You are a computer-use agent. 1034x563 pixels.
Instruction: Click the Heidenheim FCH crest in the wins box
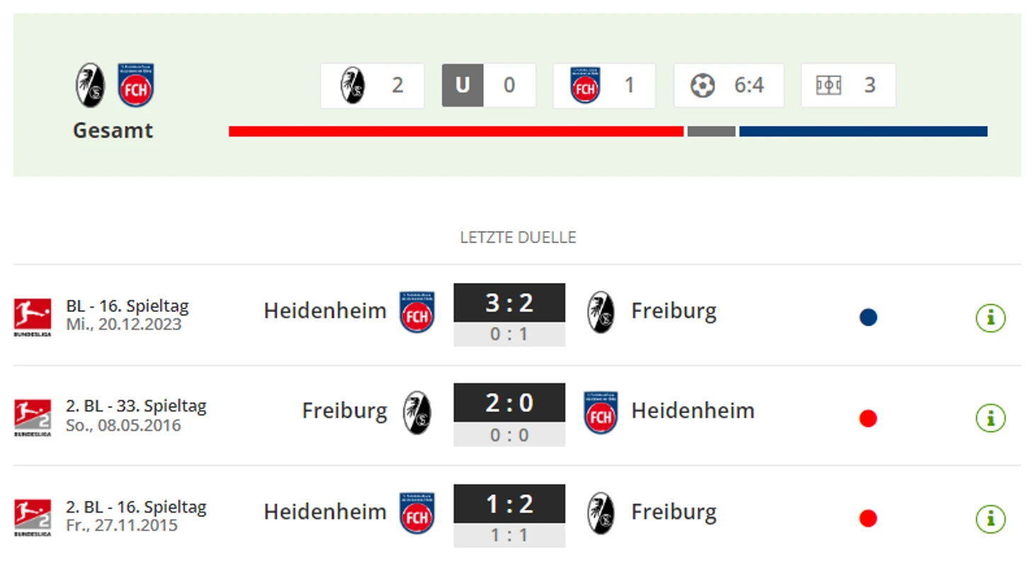pos(585,86)
